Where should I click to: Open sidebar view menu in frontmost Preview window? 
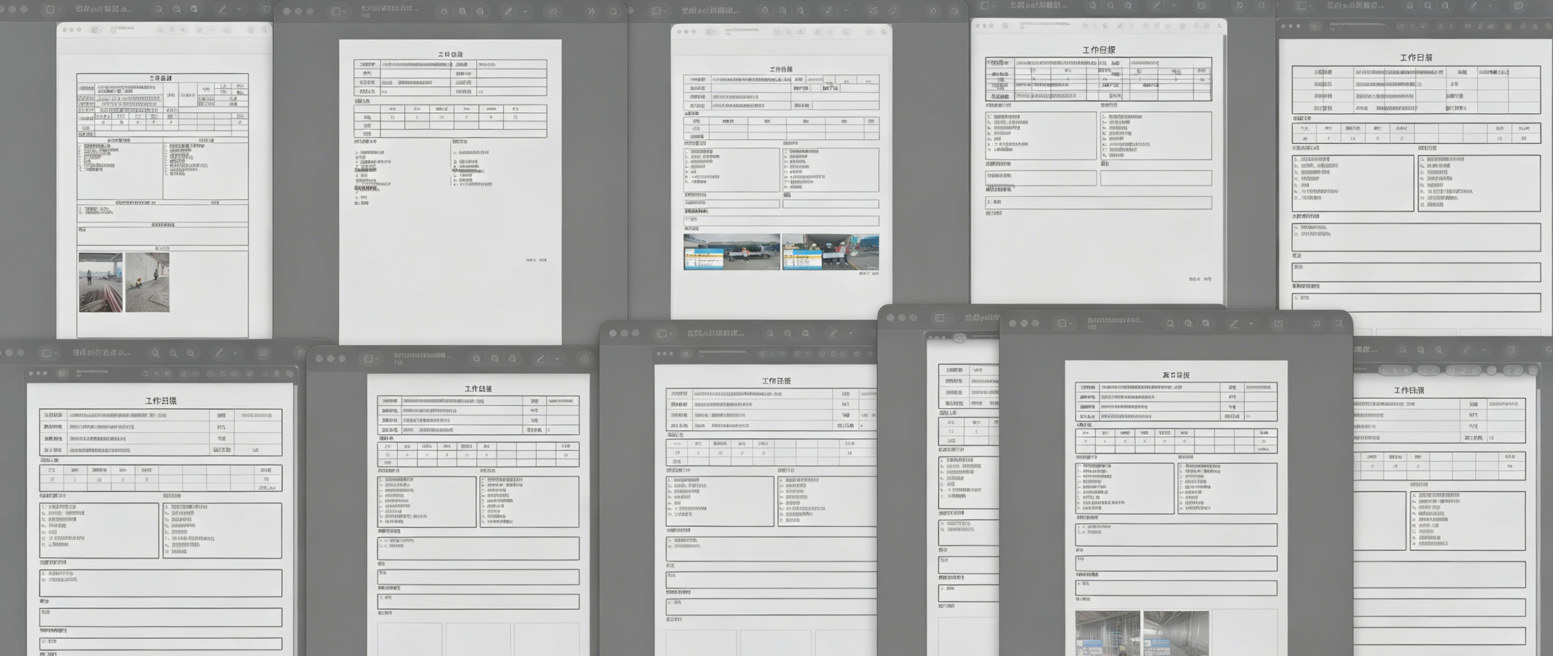pyautogui.click(x=1064, y=323)
